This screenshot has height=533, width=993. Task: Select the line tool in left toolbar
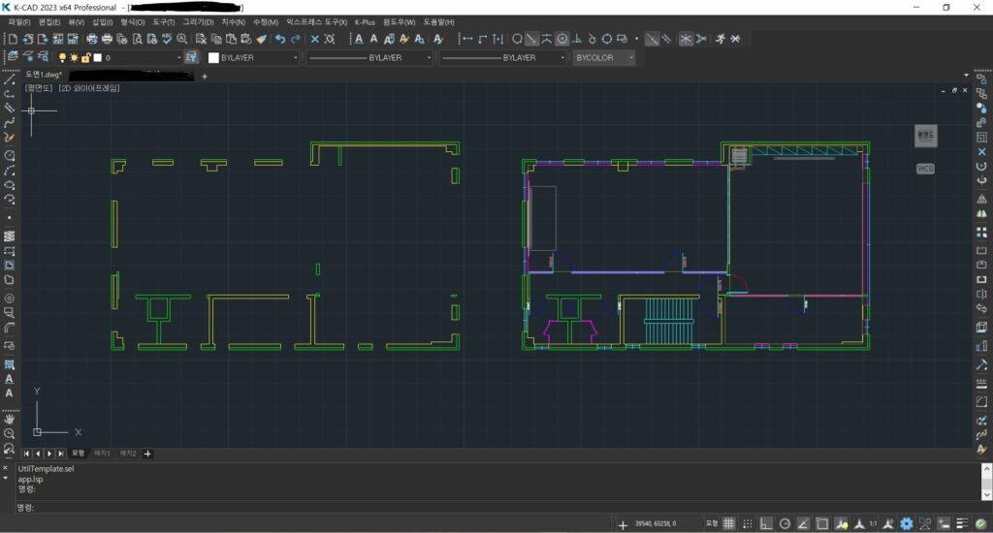[10, 79]
